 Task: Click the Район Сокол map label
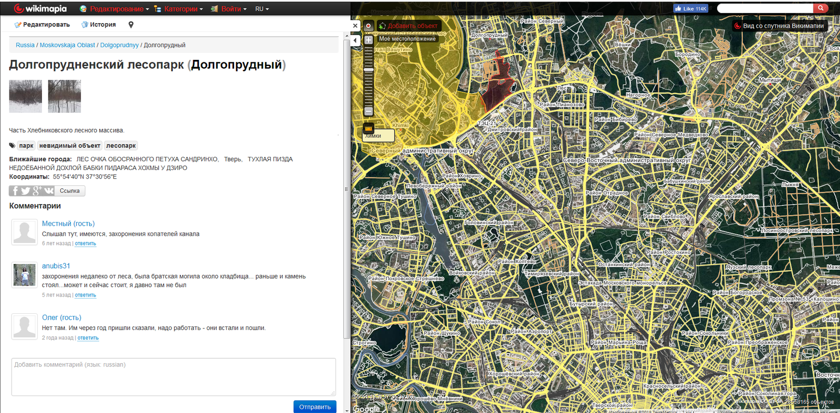(x=484, y=322)
